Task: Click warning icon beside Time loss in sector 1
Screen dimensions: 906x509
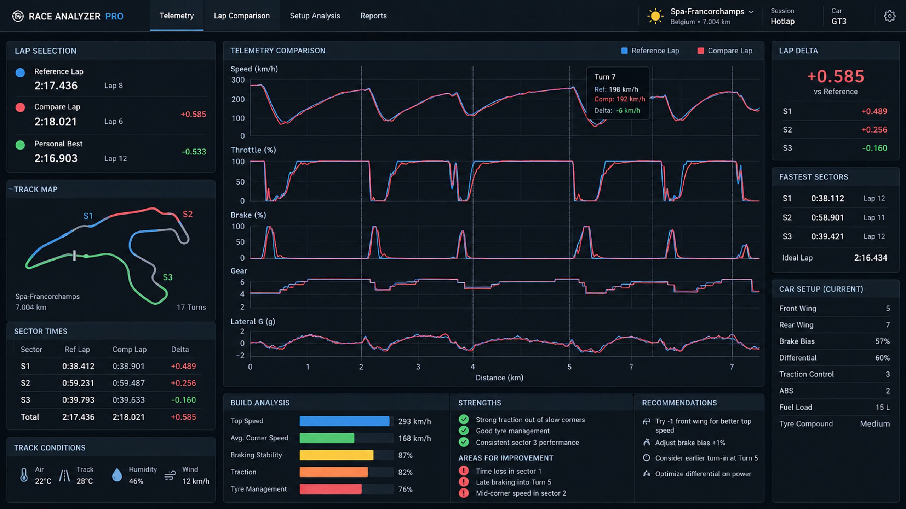Action: [x=464, y=471]
